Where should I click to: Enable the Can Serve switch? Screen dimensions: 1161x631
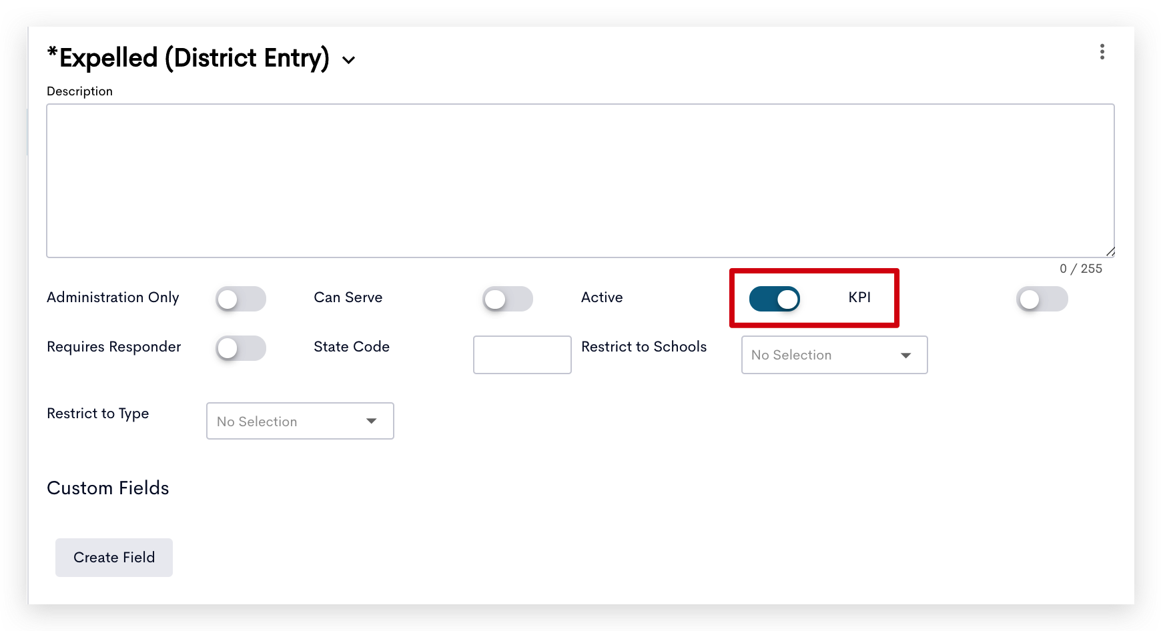(508, 299)
